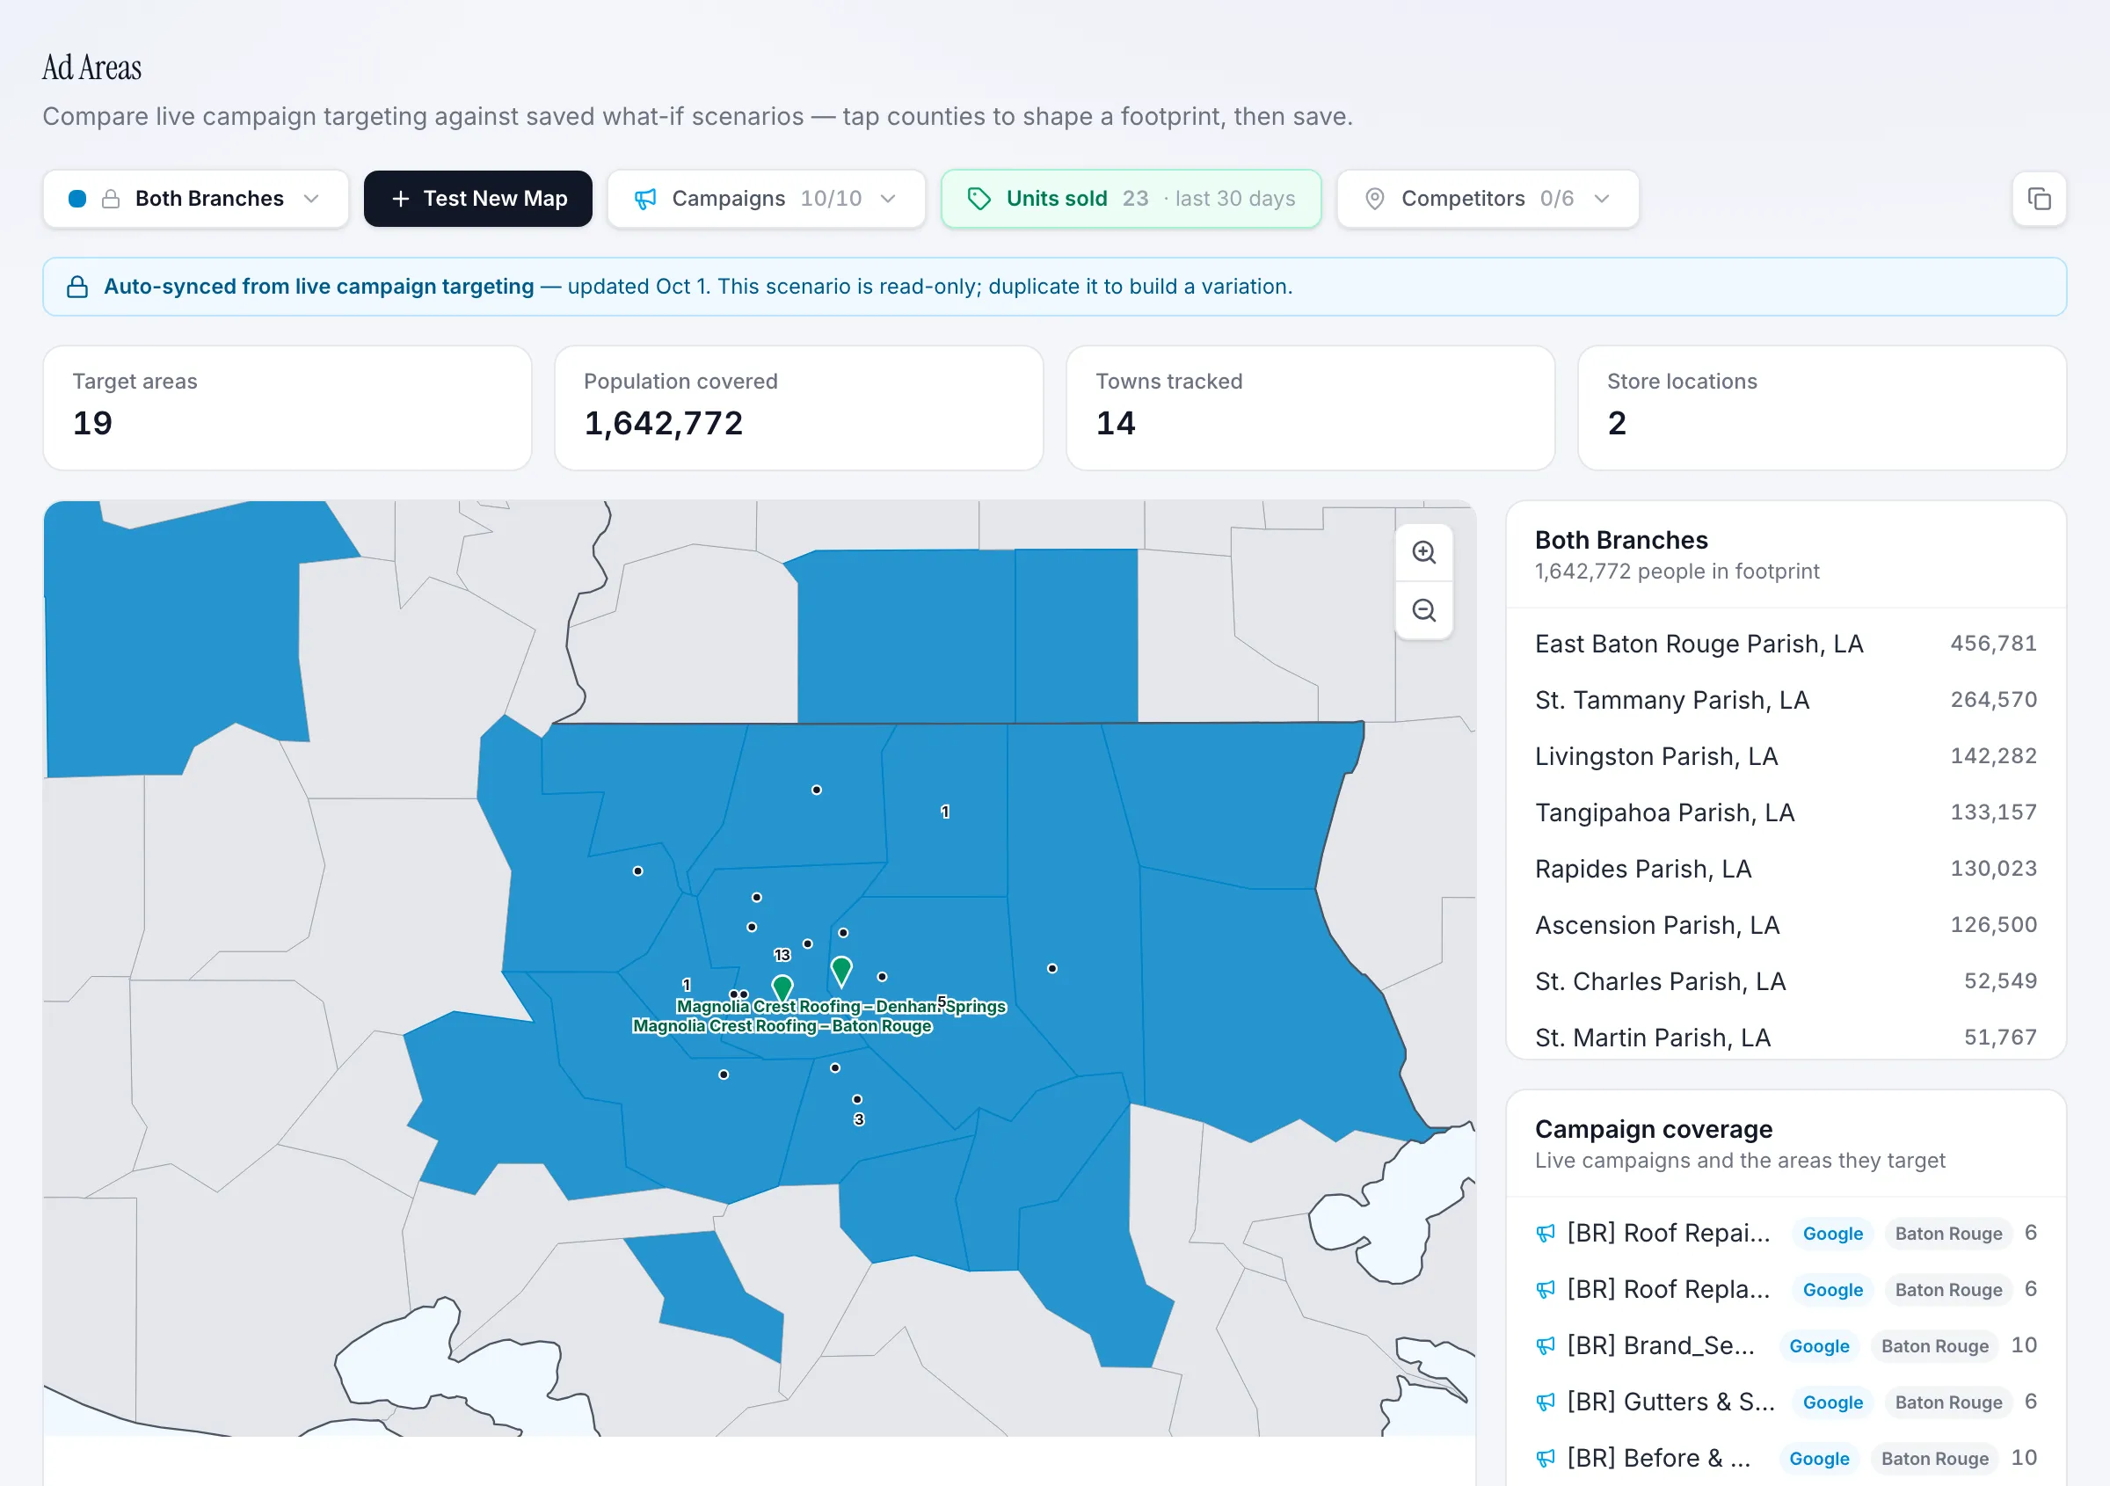
Task: Open the Both Branches scenario dropdown
Action: click(196, 199)
